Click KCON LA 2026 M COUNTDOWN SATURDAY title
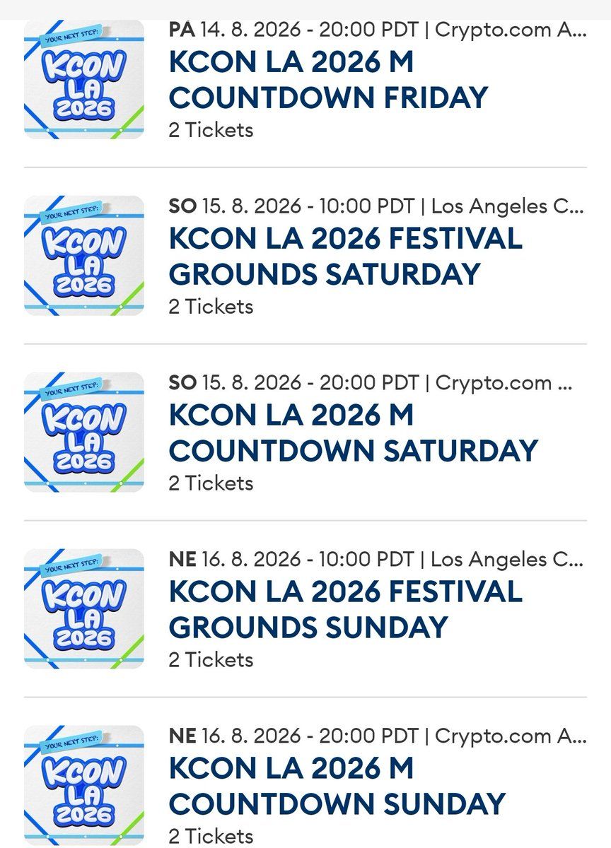611x848 pixels. pyautogui.click(x=353, y=432)
